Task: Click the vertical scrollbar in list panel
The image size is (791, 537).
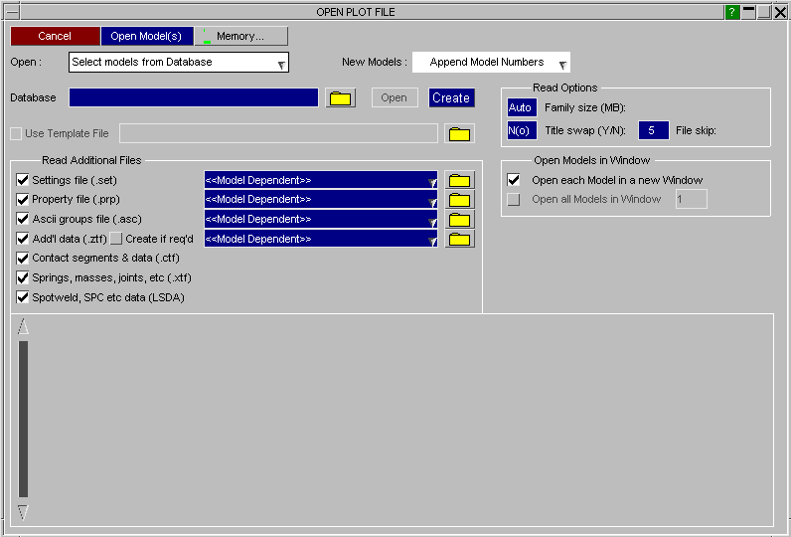Action: [x=24, y=418]
